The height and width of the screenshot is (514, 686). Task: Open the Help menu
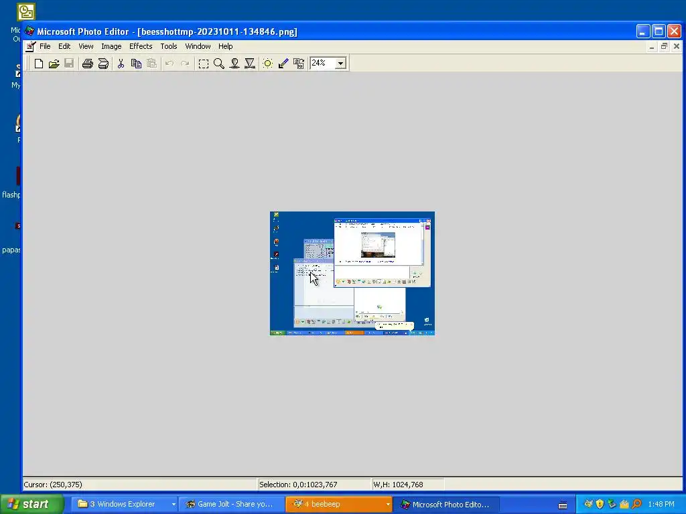225,46
